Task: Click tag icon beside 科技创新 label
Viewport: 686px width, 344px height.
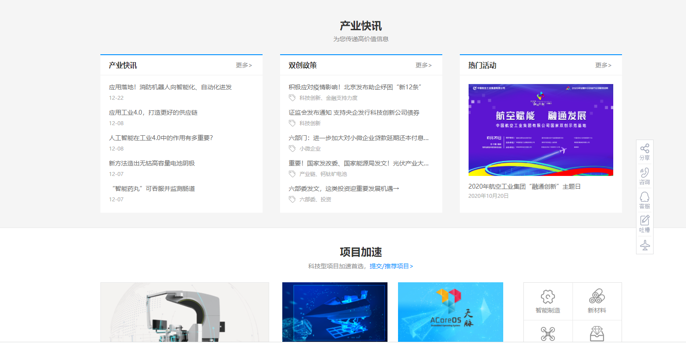Action: (292, 123)
